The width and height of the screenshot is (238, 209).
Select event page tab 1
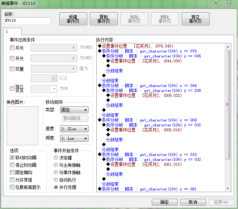[12, 31]
